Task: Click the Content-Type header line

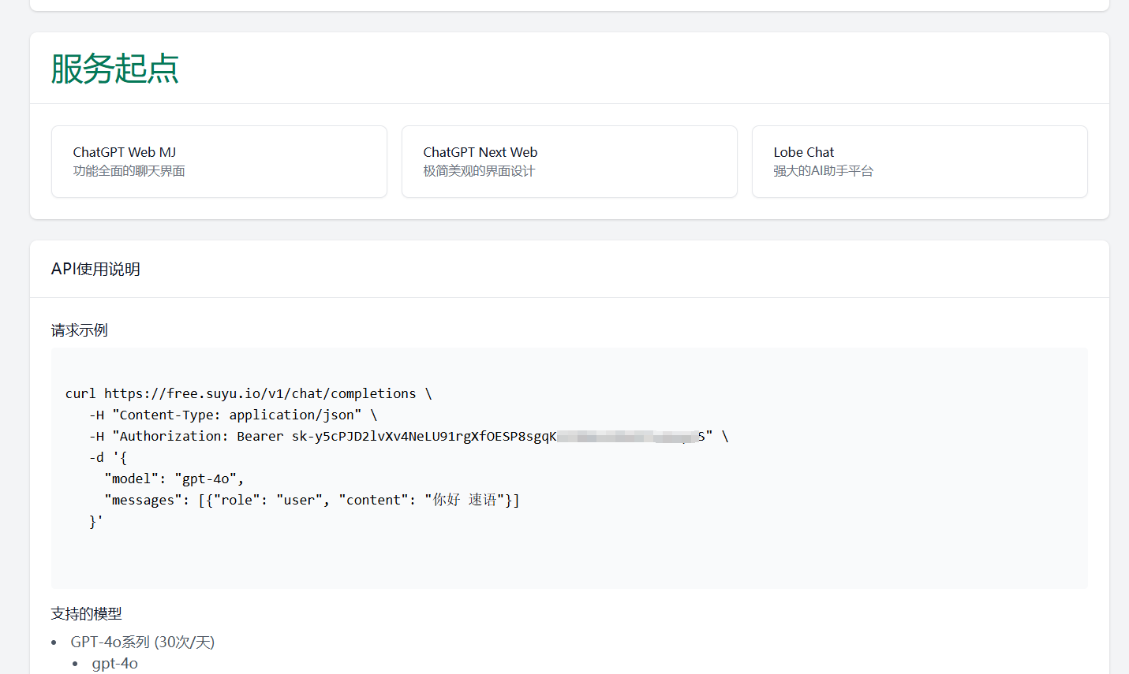Action: [234, 415]
